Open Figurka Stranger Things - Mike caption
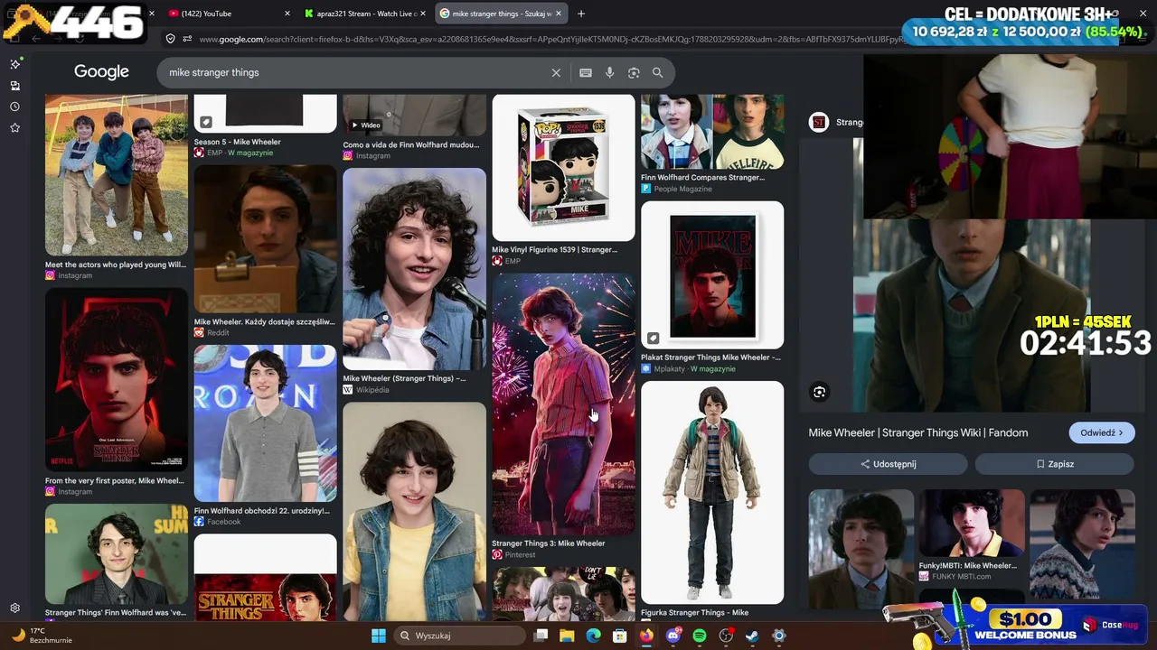 pos(694,613)
